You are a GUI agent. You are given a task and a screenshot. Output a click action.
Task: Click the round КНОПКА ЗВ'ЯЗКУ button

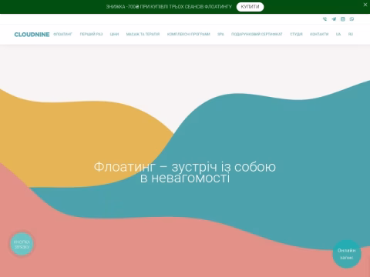(x=22, y=244)
